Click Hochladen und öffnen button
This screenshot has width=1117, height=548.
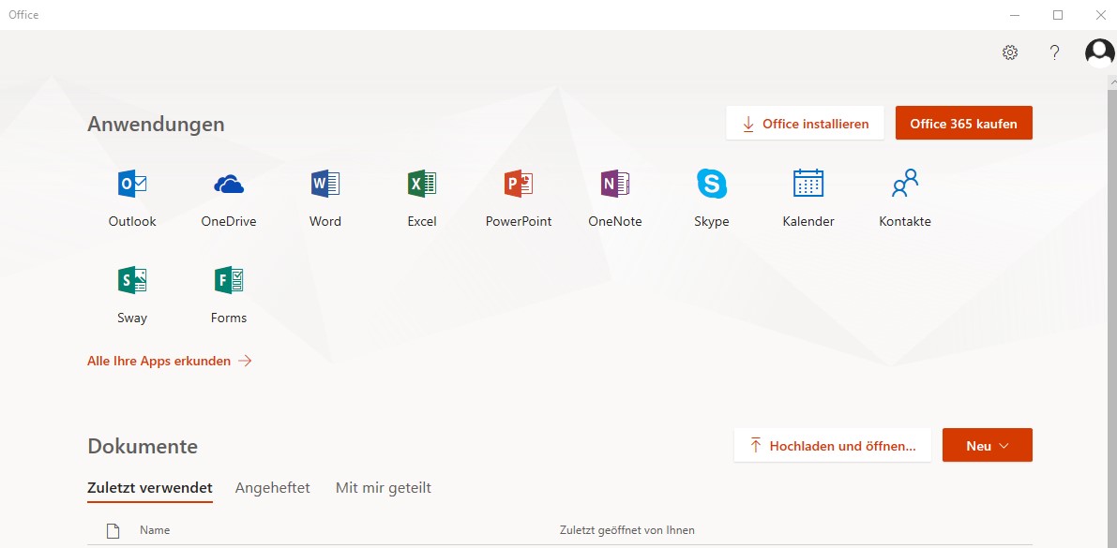(833, 446)
